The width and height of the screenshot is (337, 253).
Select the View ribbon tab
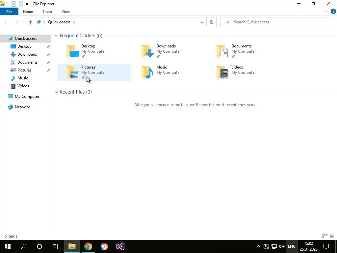(65, 12)
